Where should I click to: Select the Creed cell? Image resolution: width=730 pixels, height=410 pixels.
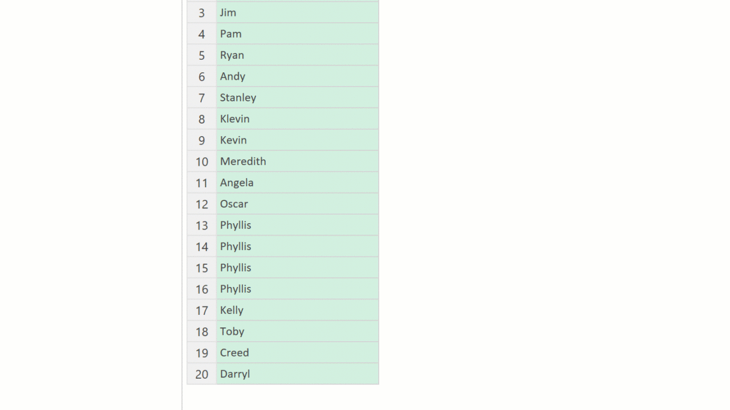coord(297,352)
